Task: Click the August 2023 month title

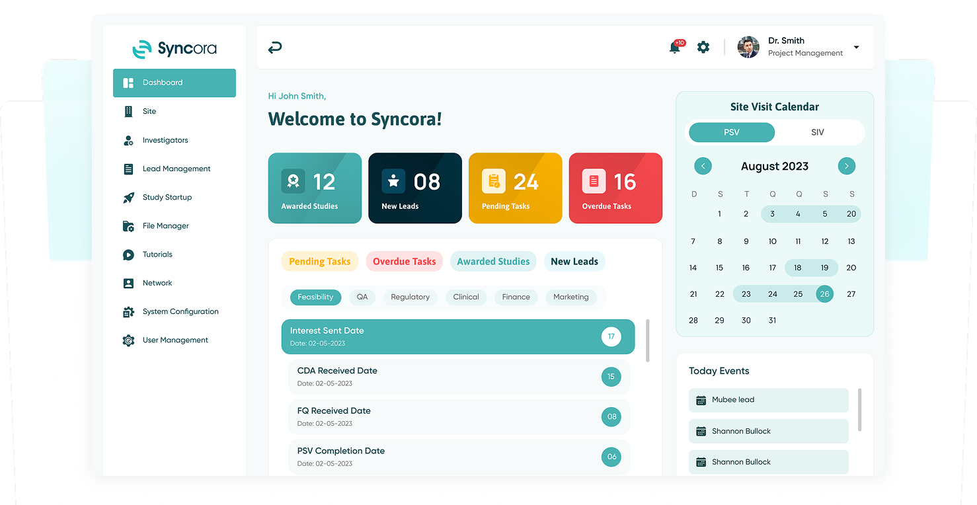Action: [x=775, y=167]
